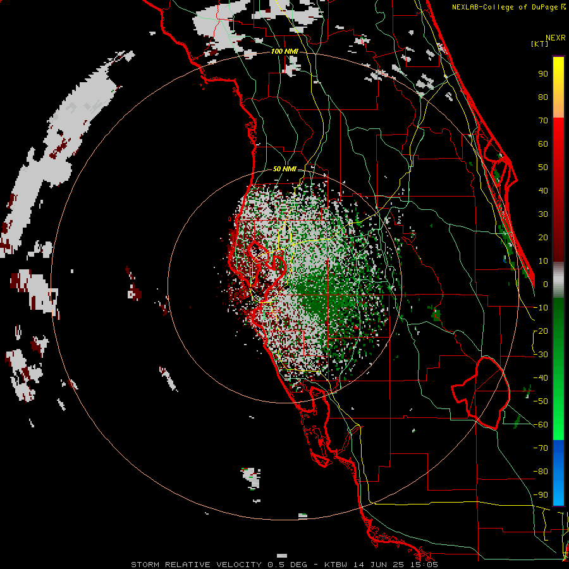Click the -10 value on the velocity scale
The height and width of the screenshot is (569, 569).
click(541, 308)
